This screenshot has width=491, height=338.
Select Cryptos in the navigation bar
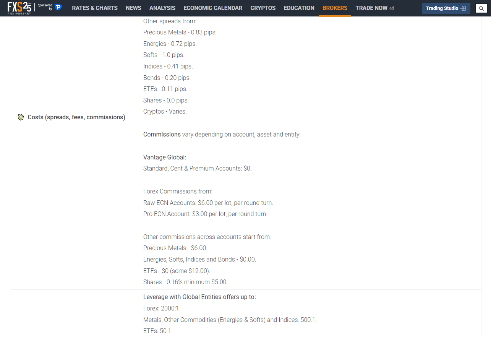[x=263, y=8]
